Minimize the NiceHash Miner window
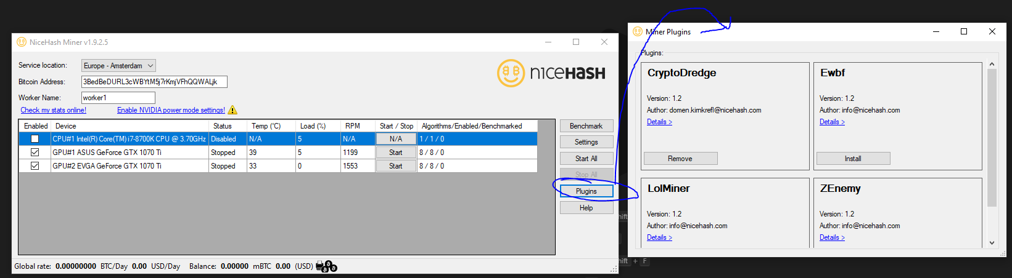 coord(548,42)
